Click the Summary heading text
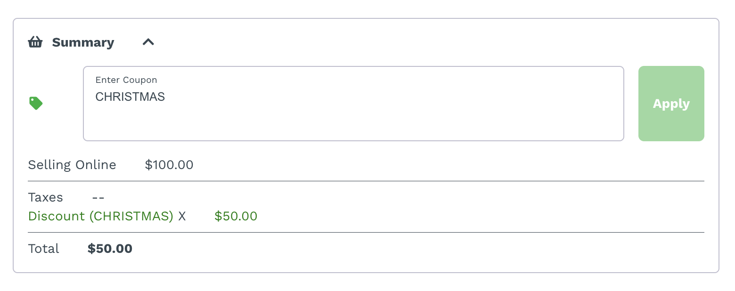735x291 pixels. (83, 42)
